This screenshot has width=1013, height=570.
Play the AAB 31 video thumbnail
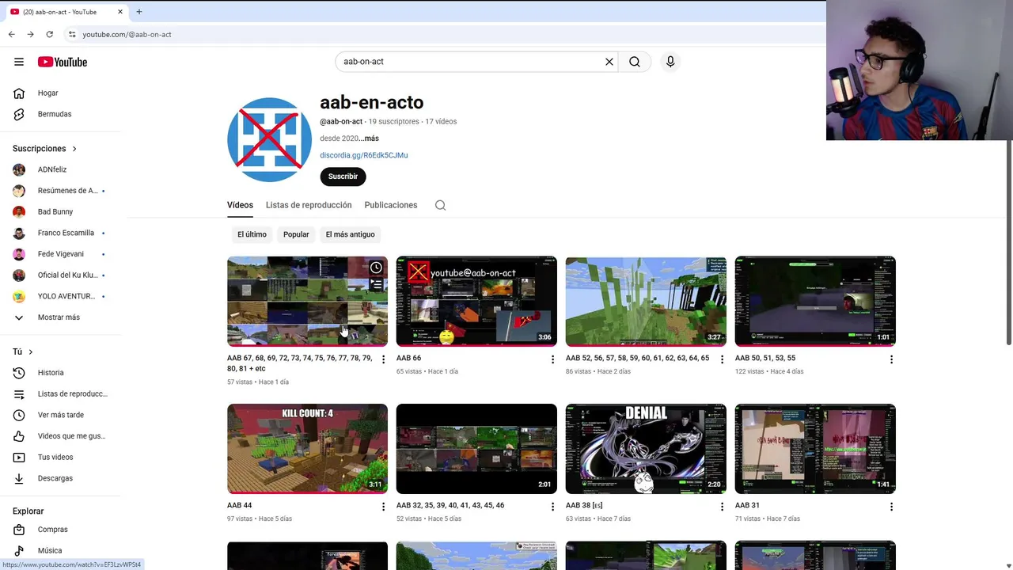(x=815, y=449)
